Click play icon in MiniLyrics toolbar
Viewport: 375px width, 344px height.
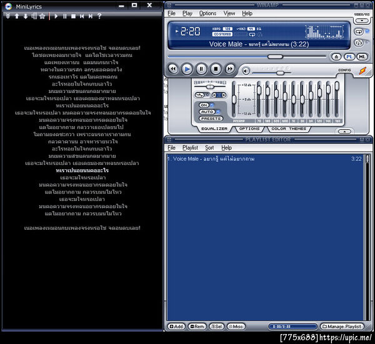point(56,16)
